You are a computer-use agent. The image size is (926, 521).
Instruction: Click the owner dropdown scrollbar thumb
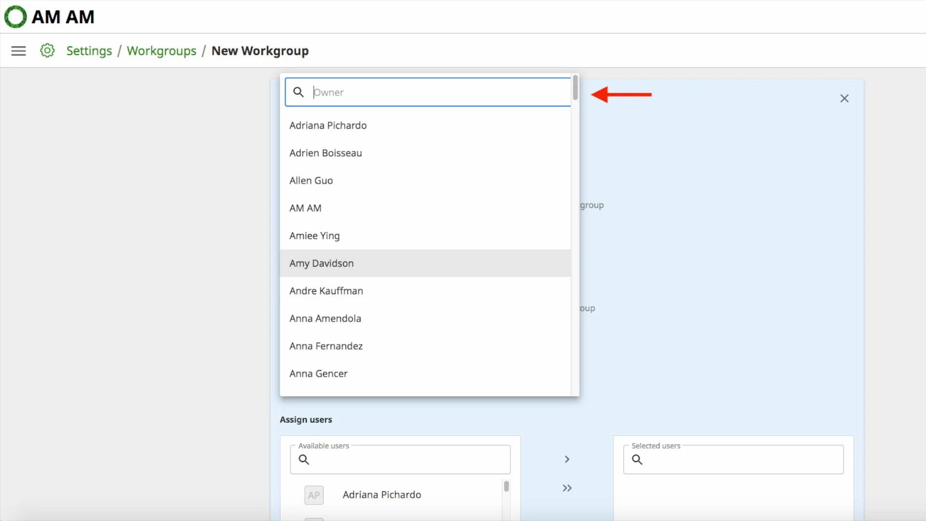click(575, 88)
